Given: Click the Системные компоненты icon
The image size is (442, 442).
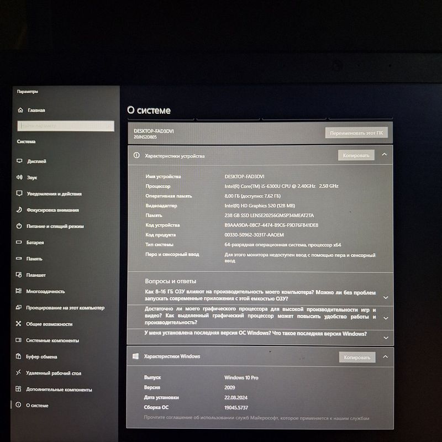Looking at the screenshot, I should pyautogui.click(x=18, y=340).
